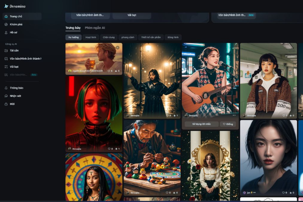Click the top Văn bản/Hình ảnh th... button
This screenshot has height=202, width=303.
(x=90, y=15)
